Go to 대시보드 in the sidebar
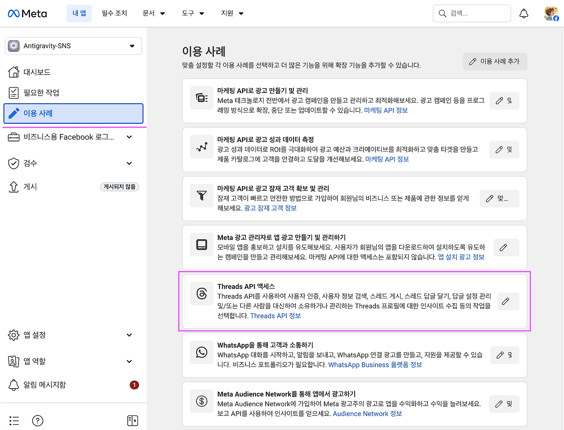 [x=73, y=72]
